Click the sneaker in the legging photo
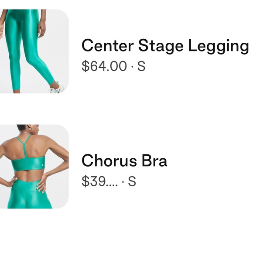The height and width of the screenshot is (253, 253). coord(56,89)
